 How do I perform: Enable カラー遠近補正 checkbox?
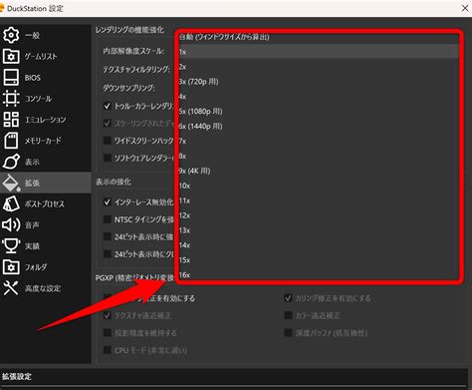coord(288,315)
